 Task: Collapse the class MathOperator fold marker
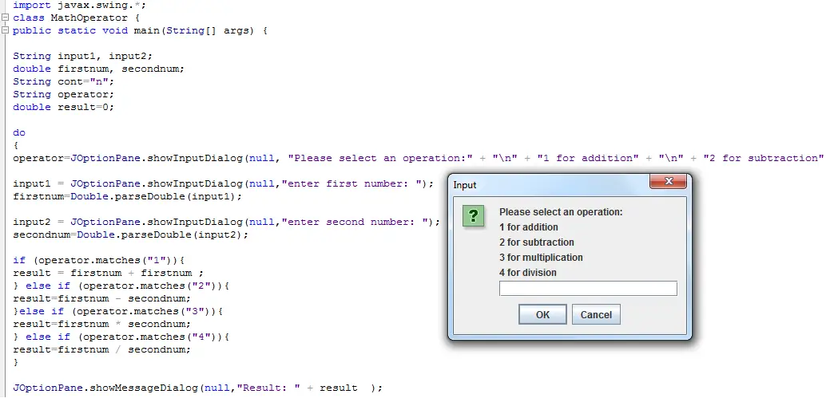pyautogui.click(x=5, y=18)
